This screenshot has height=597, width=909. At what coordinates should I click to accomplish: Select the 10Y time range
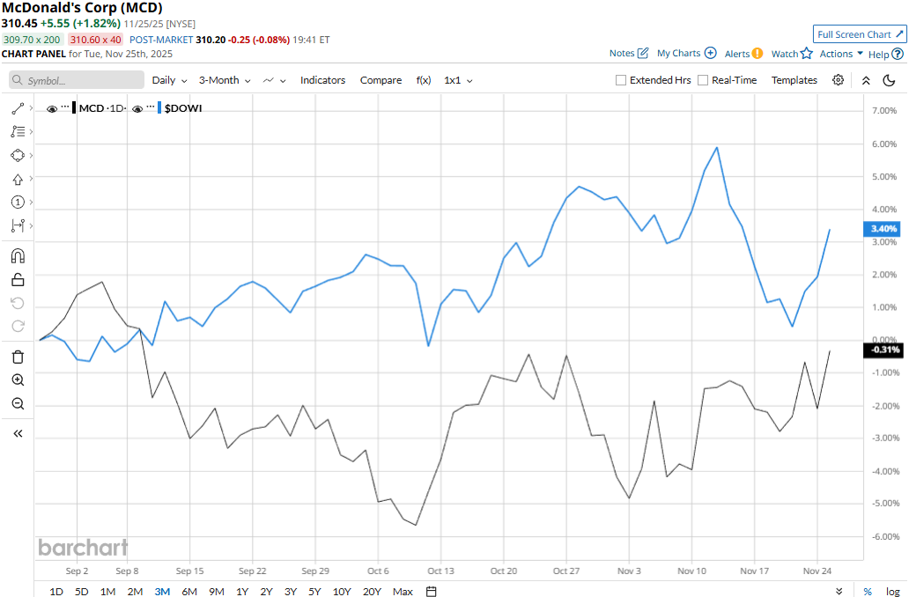click(x=342, y=591)
